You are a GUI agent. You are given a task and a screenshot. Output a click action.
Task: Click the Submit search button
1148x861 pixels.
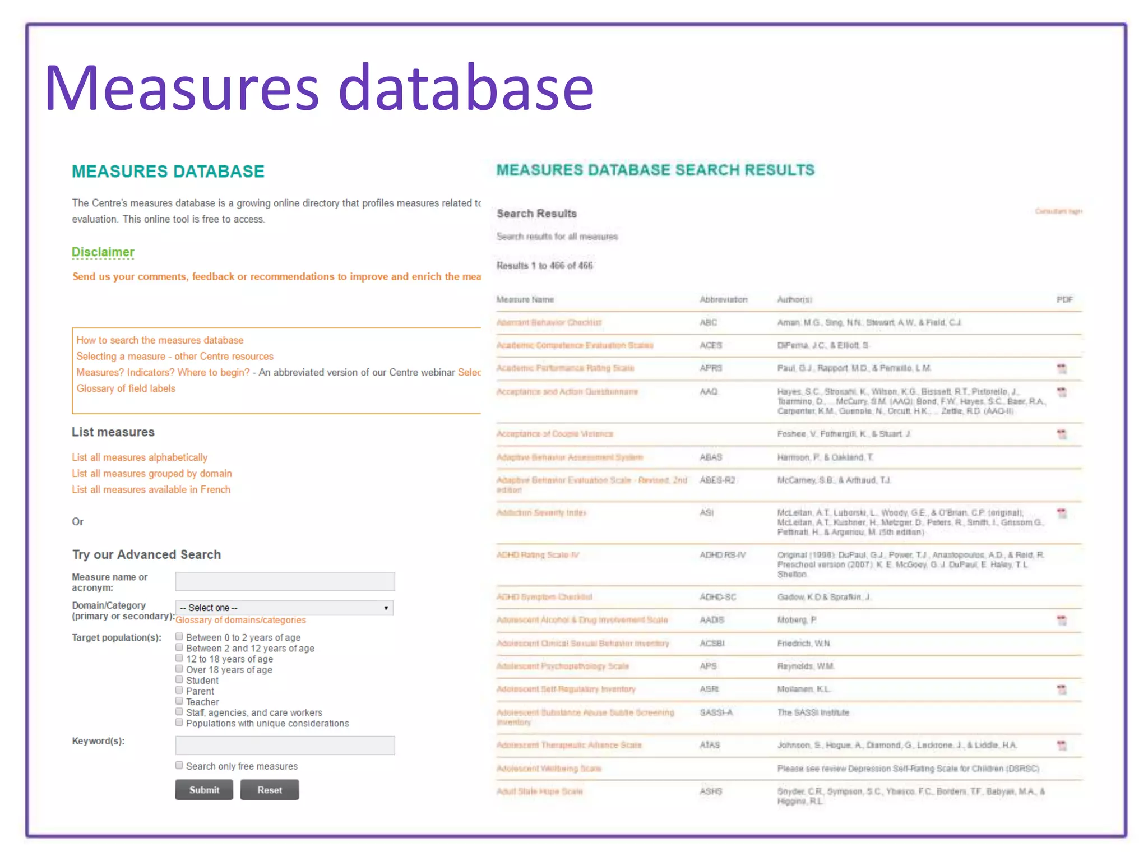click(204, 790)
